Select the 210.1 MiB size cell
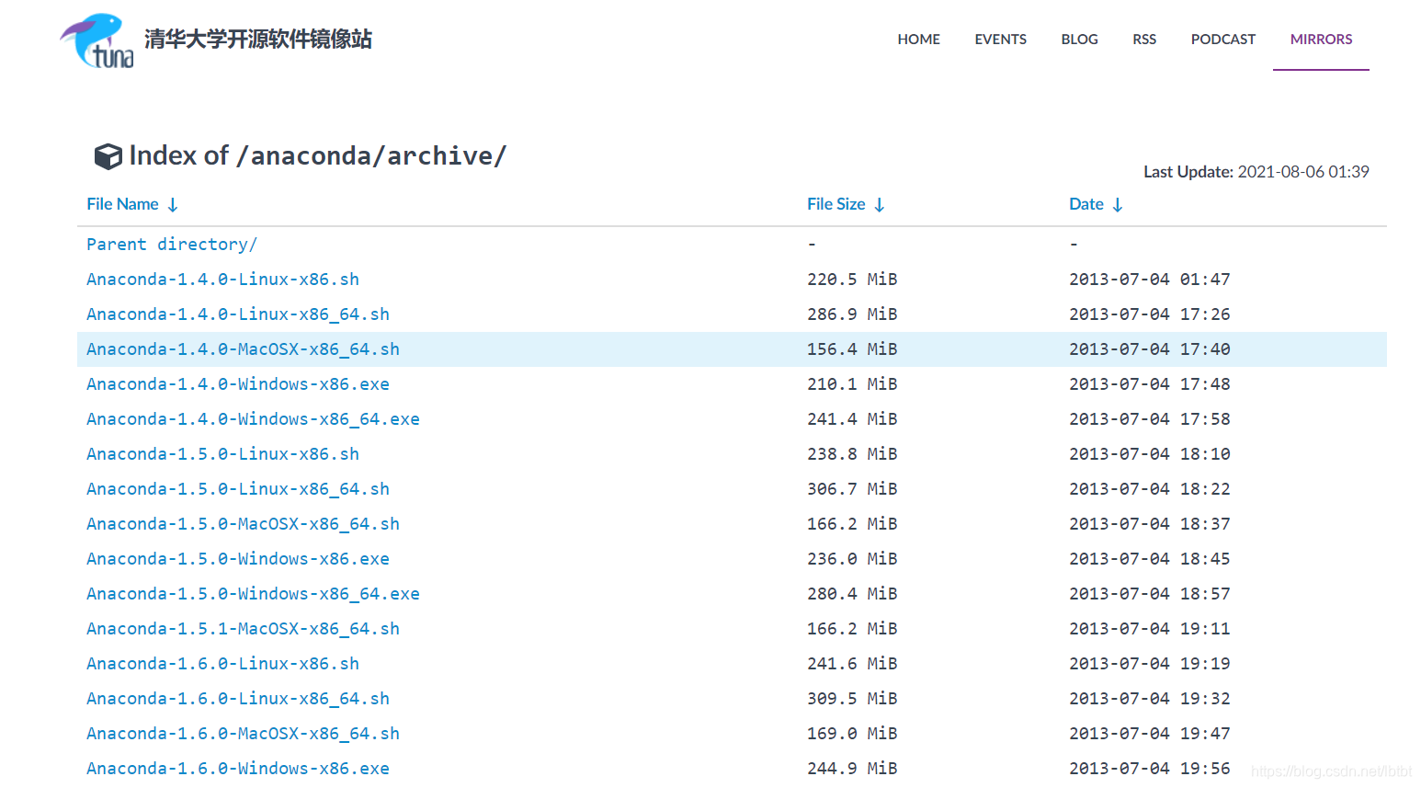 [852, 384]
